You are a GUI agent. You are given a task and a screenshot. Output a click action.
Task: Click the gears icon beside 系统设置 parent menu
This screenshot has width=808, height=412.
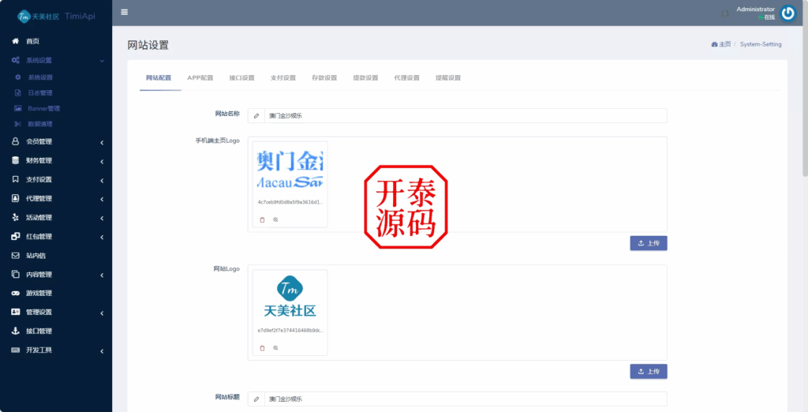point(16,60)
